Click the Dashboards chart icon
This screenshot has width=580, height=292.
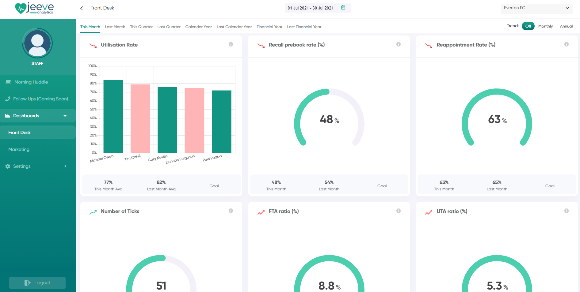click(8, 116)
